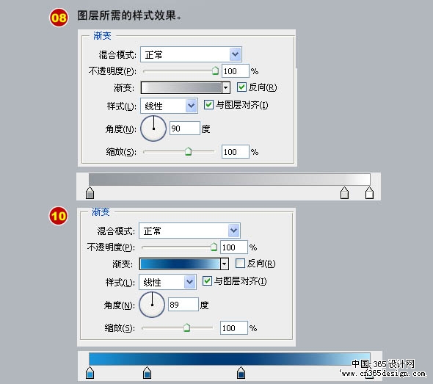Screen dimensions: 433x384
Task: Toggle the upper 与图层对齐(I) checkbox
Action: [208, 105]
